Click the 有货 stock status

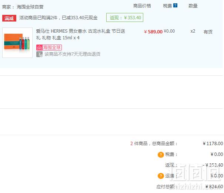click(208, 32)
